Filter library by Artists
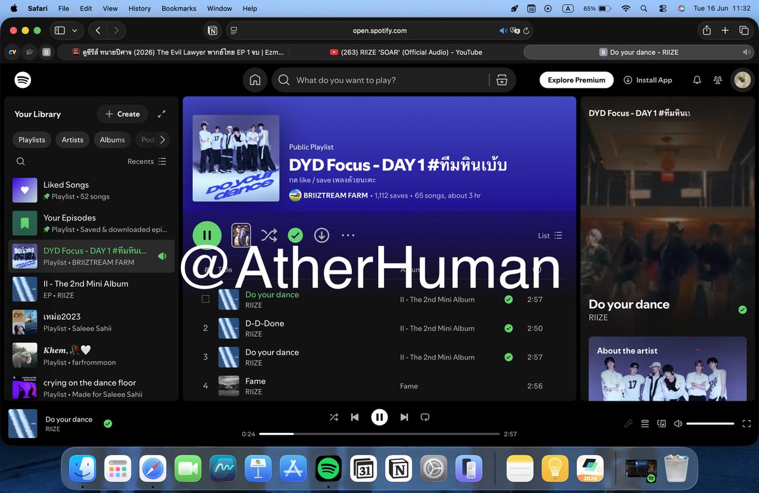 coord(73,140)
